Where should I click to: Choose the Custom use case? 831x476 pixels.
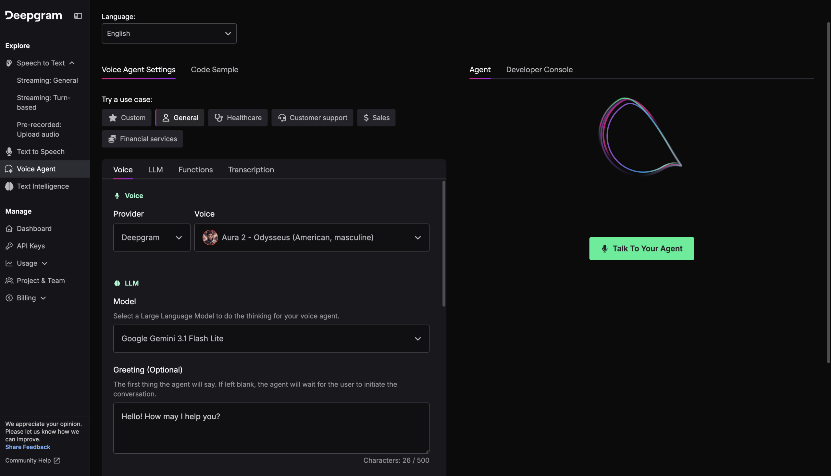(126, 118)
